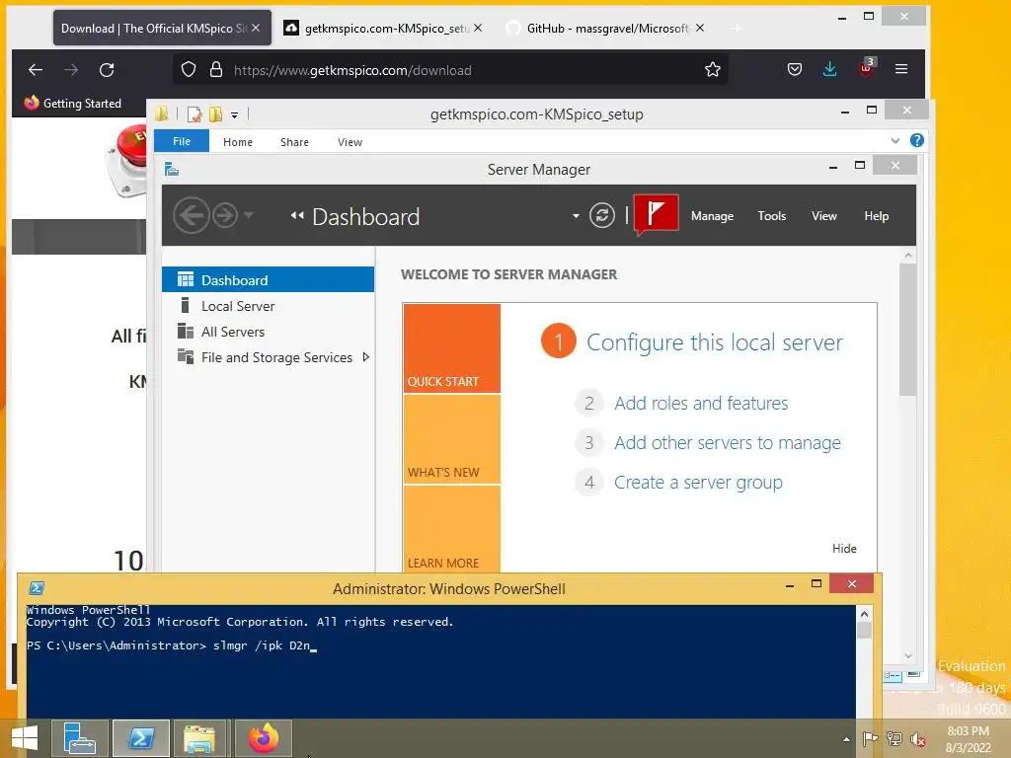This screenshot has height=758, width=1011.
Task: Expand the Explorer ribbon chevron
Action: point(894,140)
